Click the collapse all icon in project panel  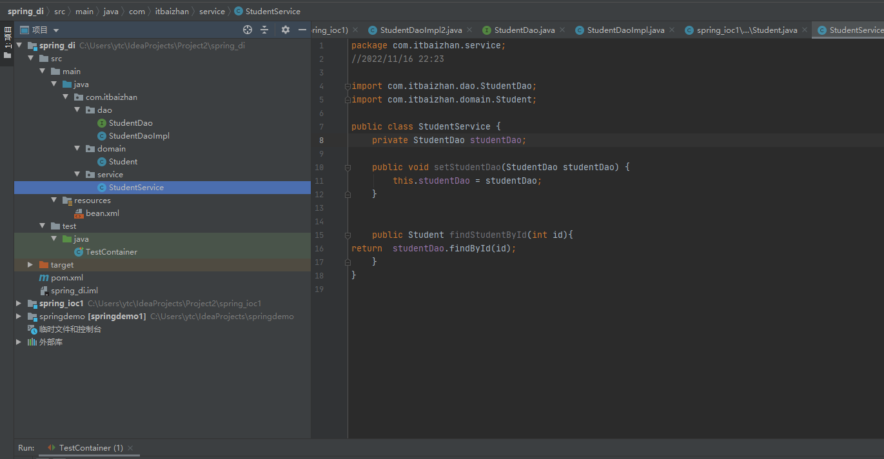[264, 30]
